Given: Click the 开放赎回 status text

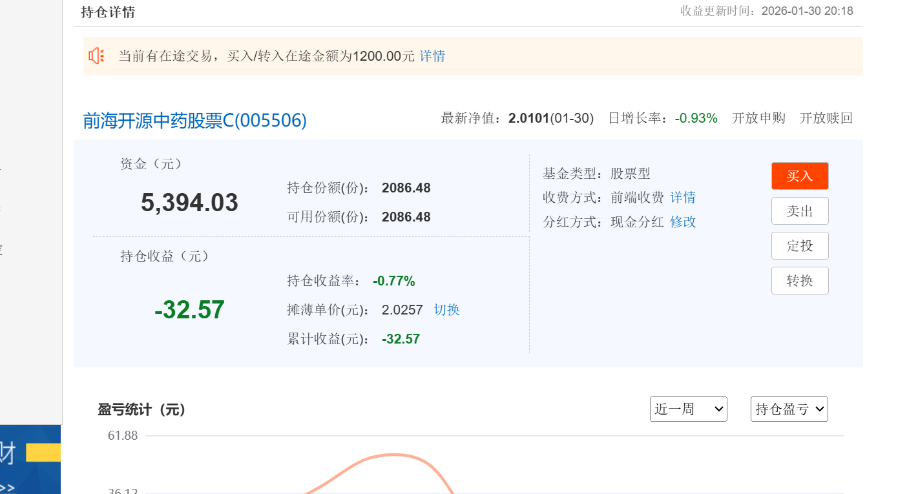Looking at the screenshot, I should 826,118.
